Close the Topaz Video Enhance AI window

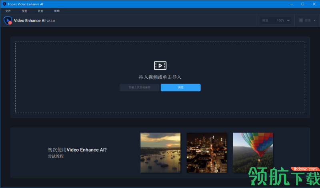(314, 4)
